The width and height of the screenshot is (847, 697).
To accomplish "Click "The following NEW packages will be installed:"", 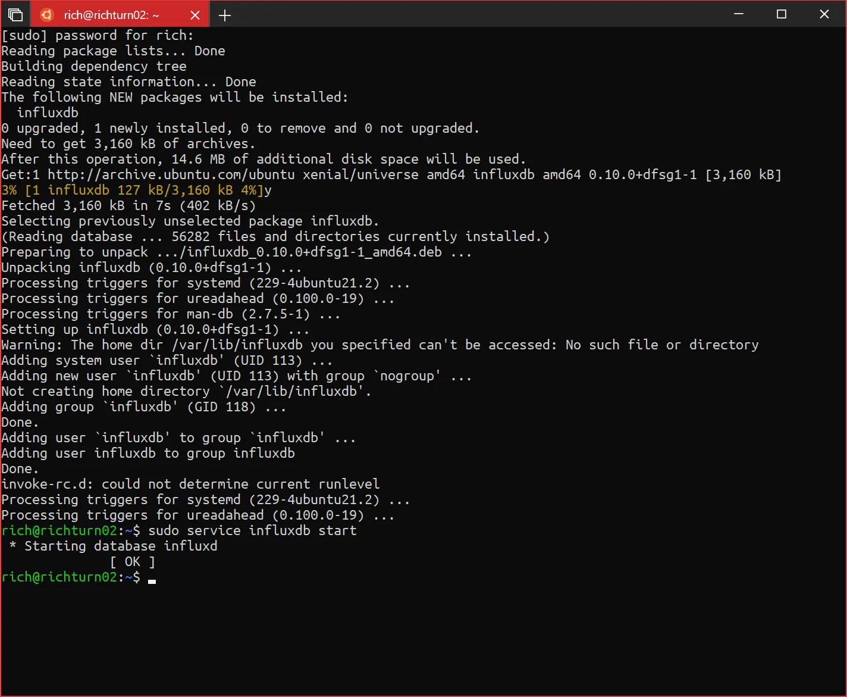I will point(175,98).
